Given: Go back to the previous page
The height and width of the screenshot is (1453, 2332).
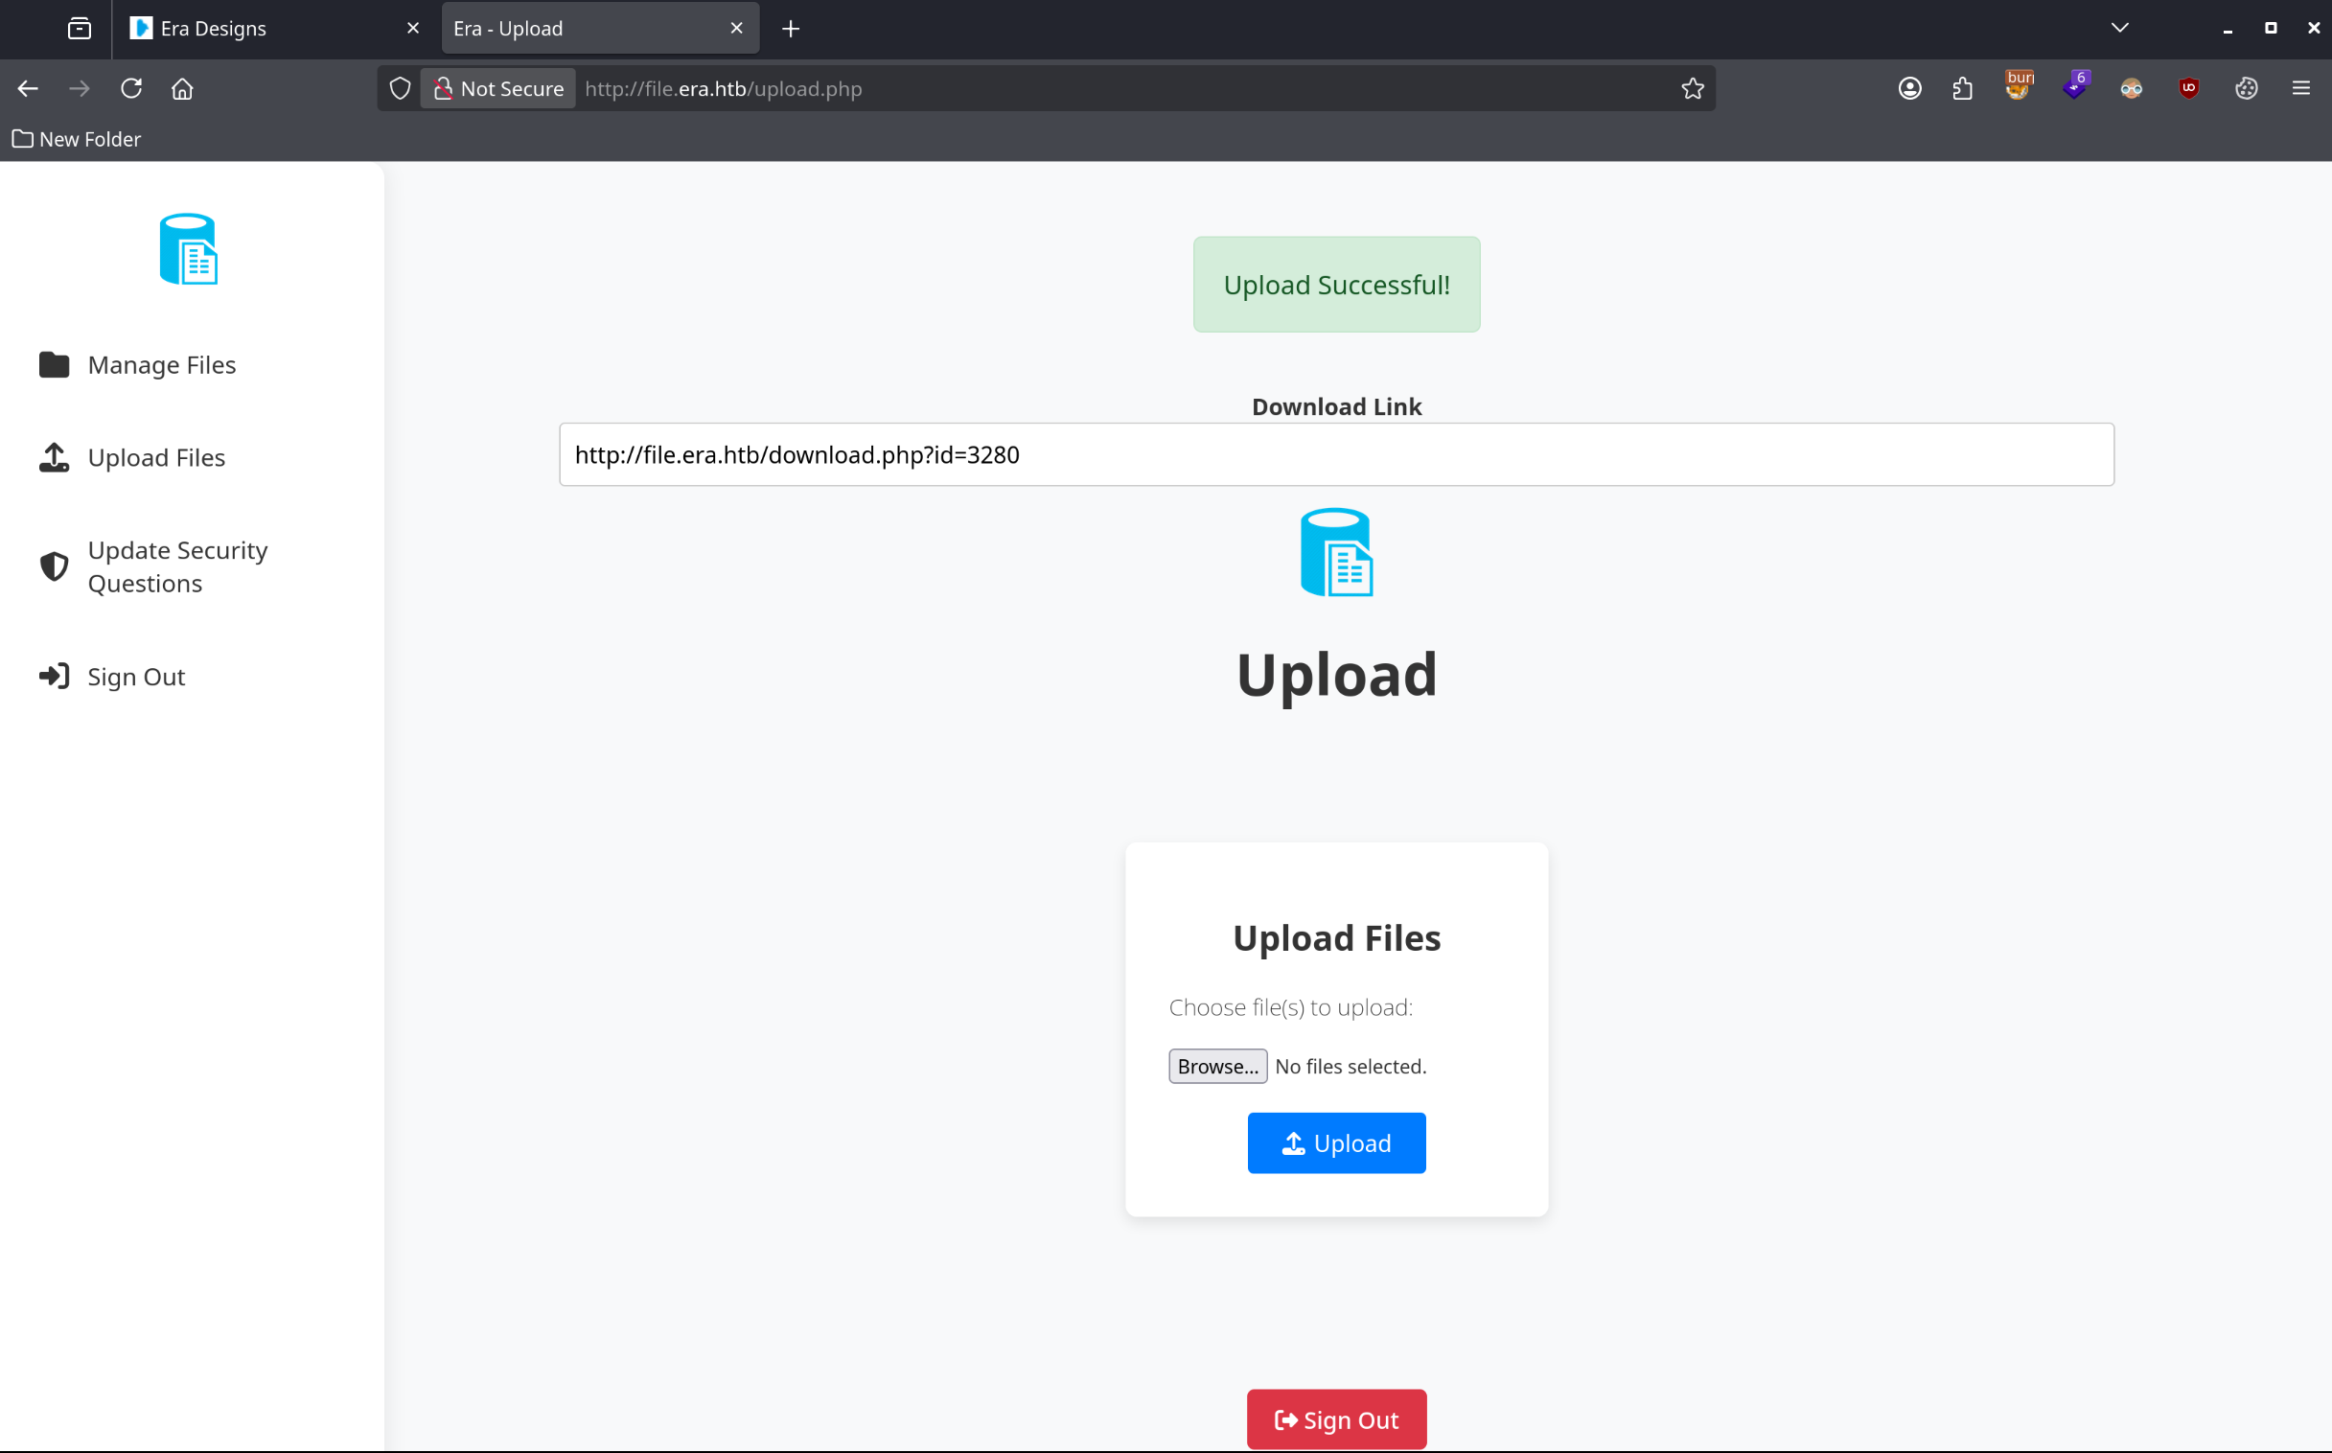Looking at the screenshot, I should click(x=28, y=88).
